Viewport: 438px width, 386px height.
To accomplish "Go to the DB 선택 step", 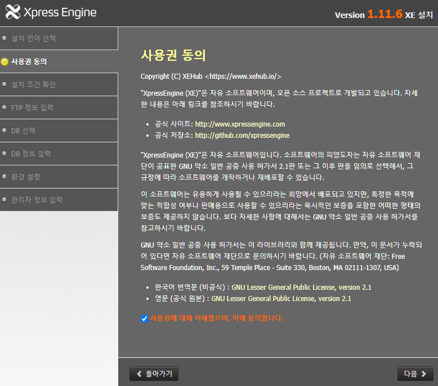I will point(59,131).
